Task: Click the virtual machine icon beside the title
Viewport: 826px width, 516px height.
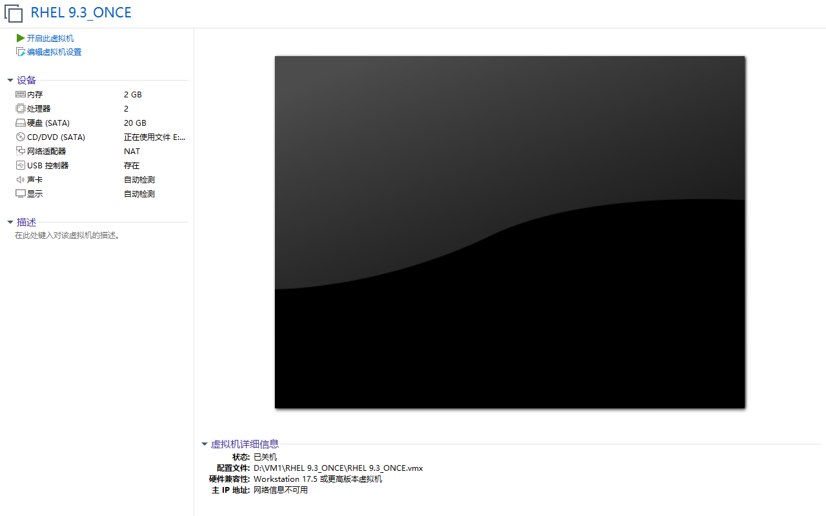Action: coord(14,12)
